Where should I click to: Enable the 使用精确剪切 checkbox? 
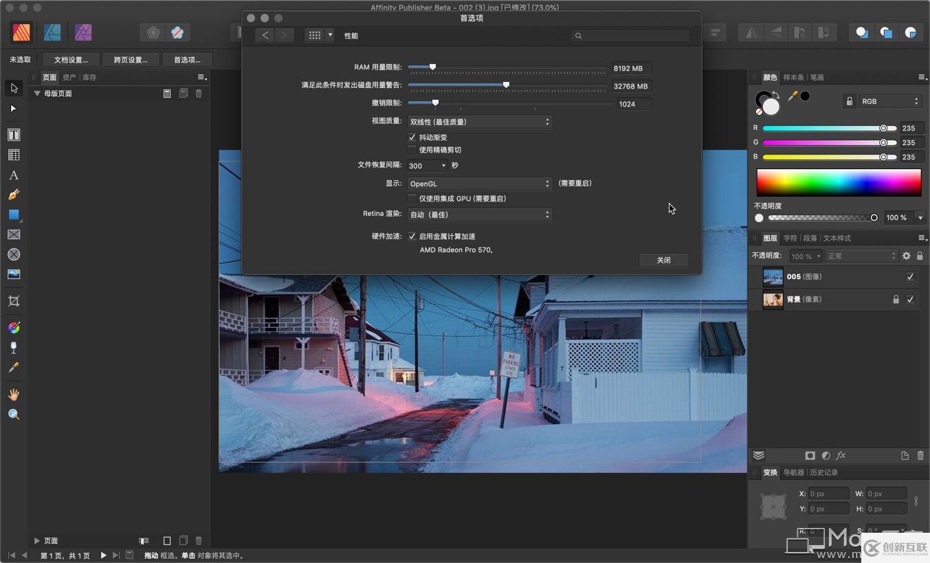point(412,150)
